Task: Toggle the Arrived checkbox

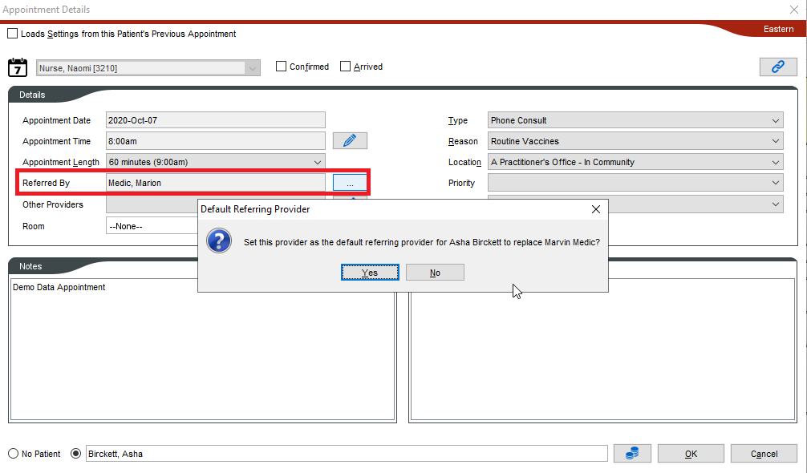Action: (346, 67)
